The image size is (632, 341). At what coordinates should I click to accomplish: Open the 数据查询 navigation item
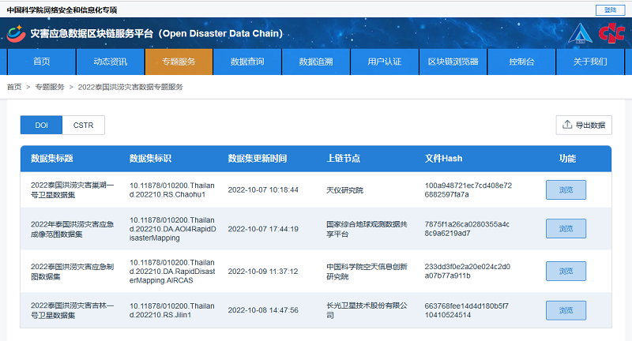[x=247, y=62]
